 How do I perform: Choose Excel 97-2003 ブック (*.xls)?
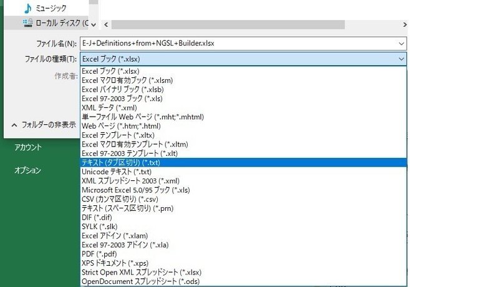pyautogui.click(x=243, y=99)
